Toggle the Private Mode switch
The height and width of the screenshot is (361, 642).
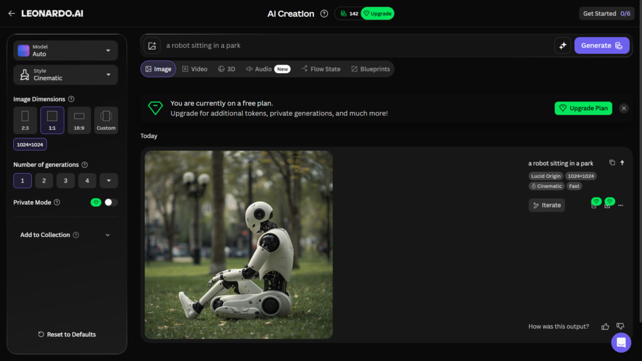coord(110,202)
